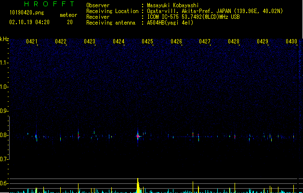Screen dimensions: 303x193
Task: Click the Observer label
Action: [98, 5]
